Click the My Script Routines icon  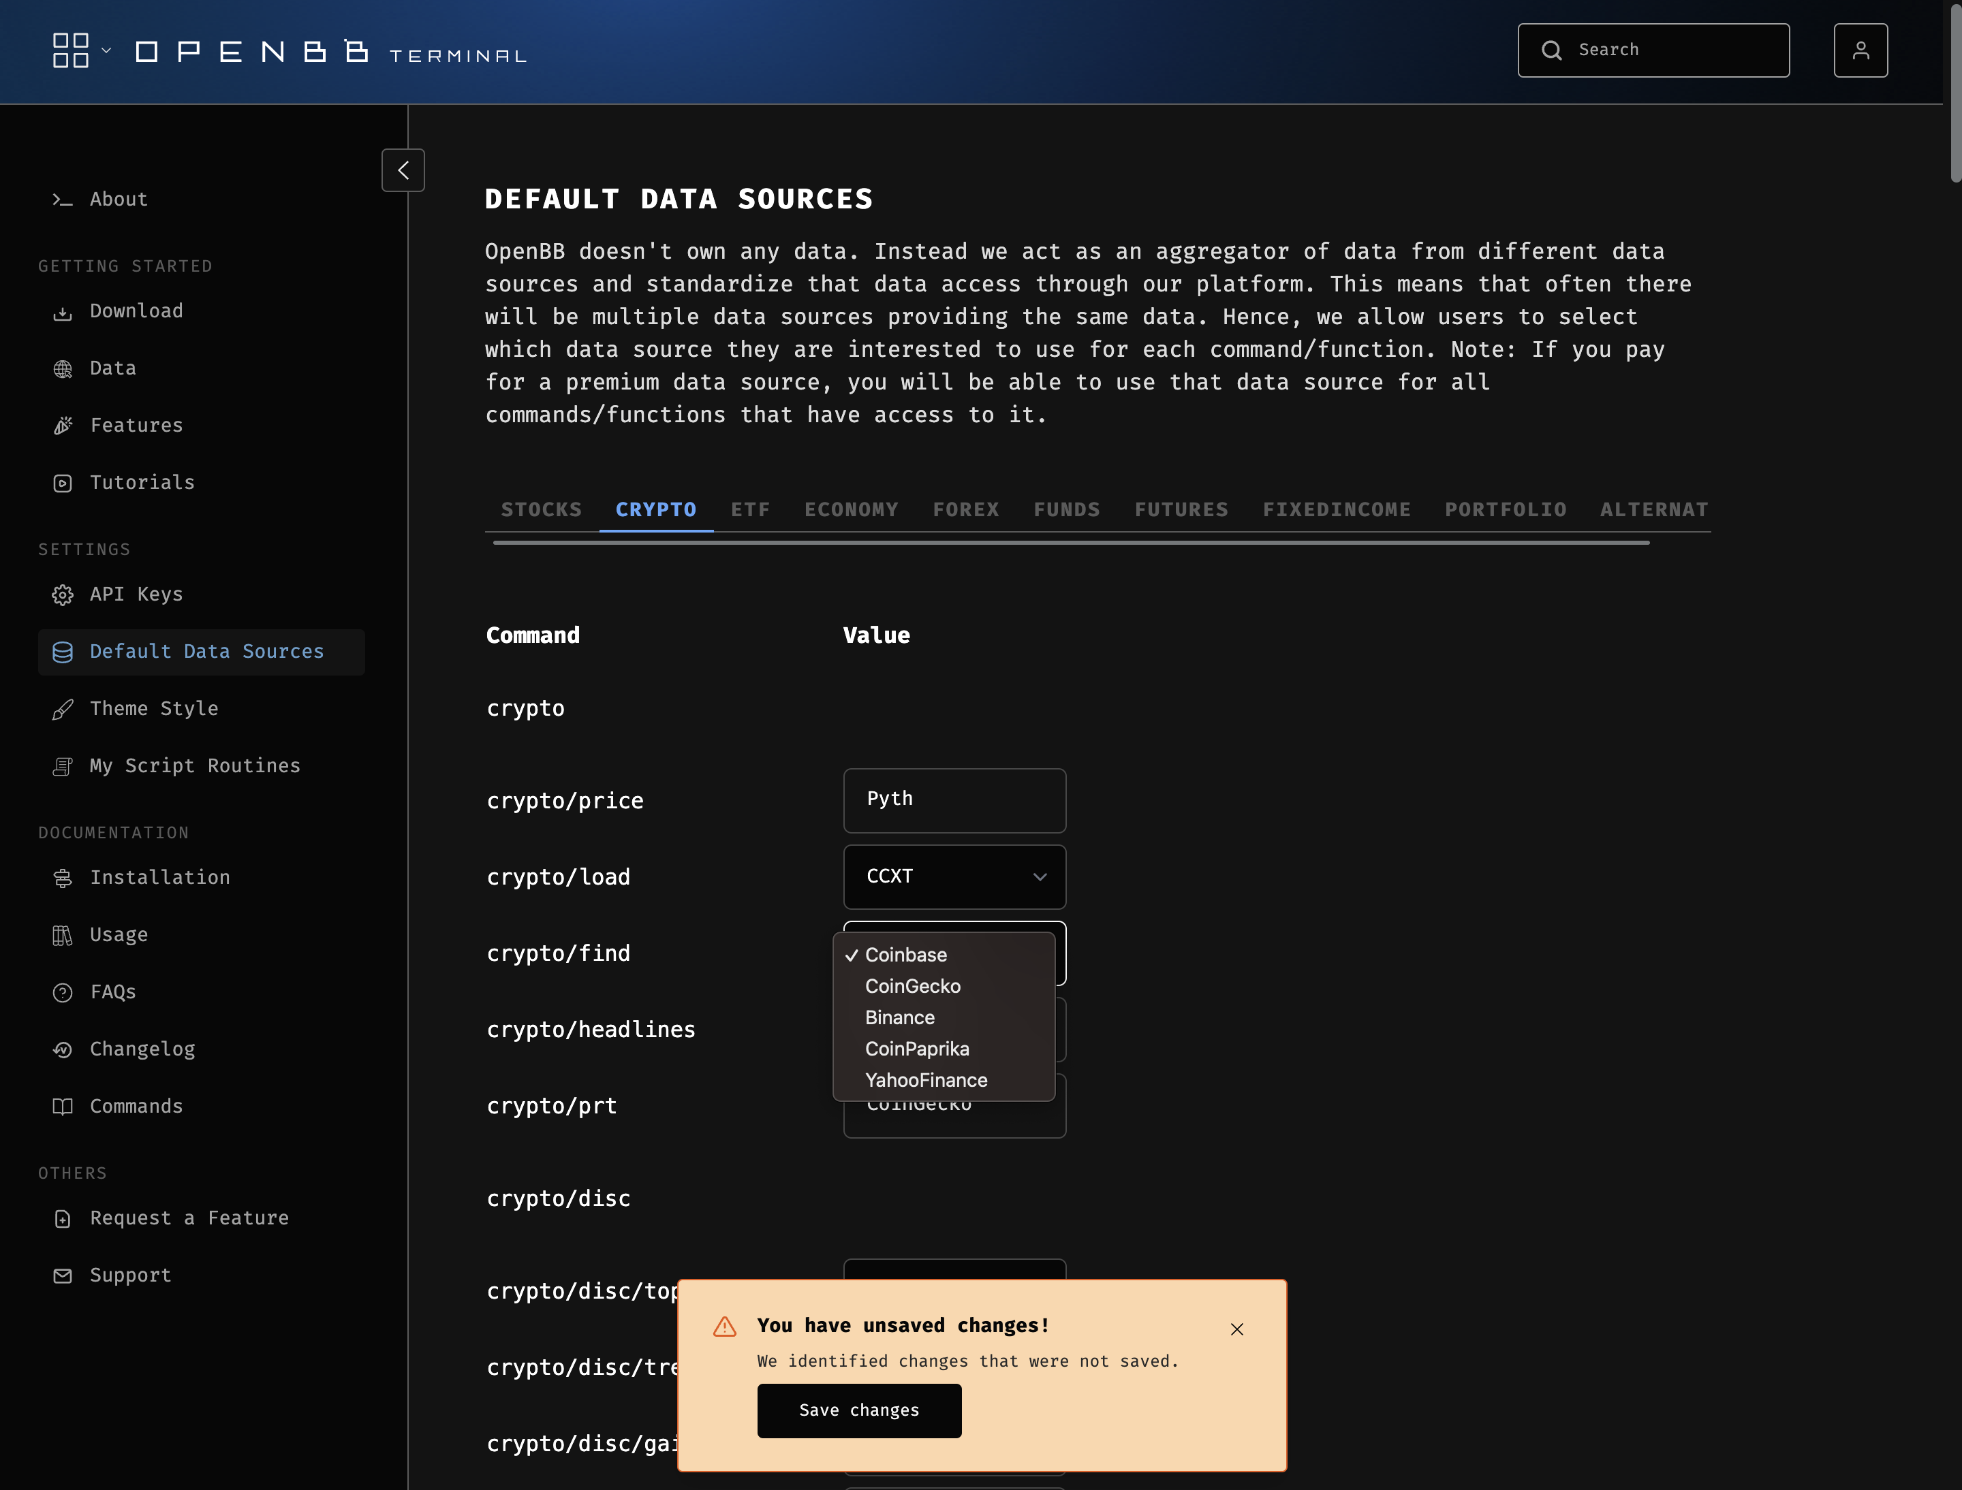62,766
